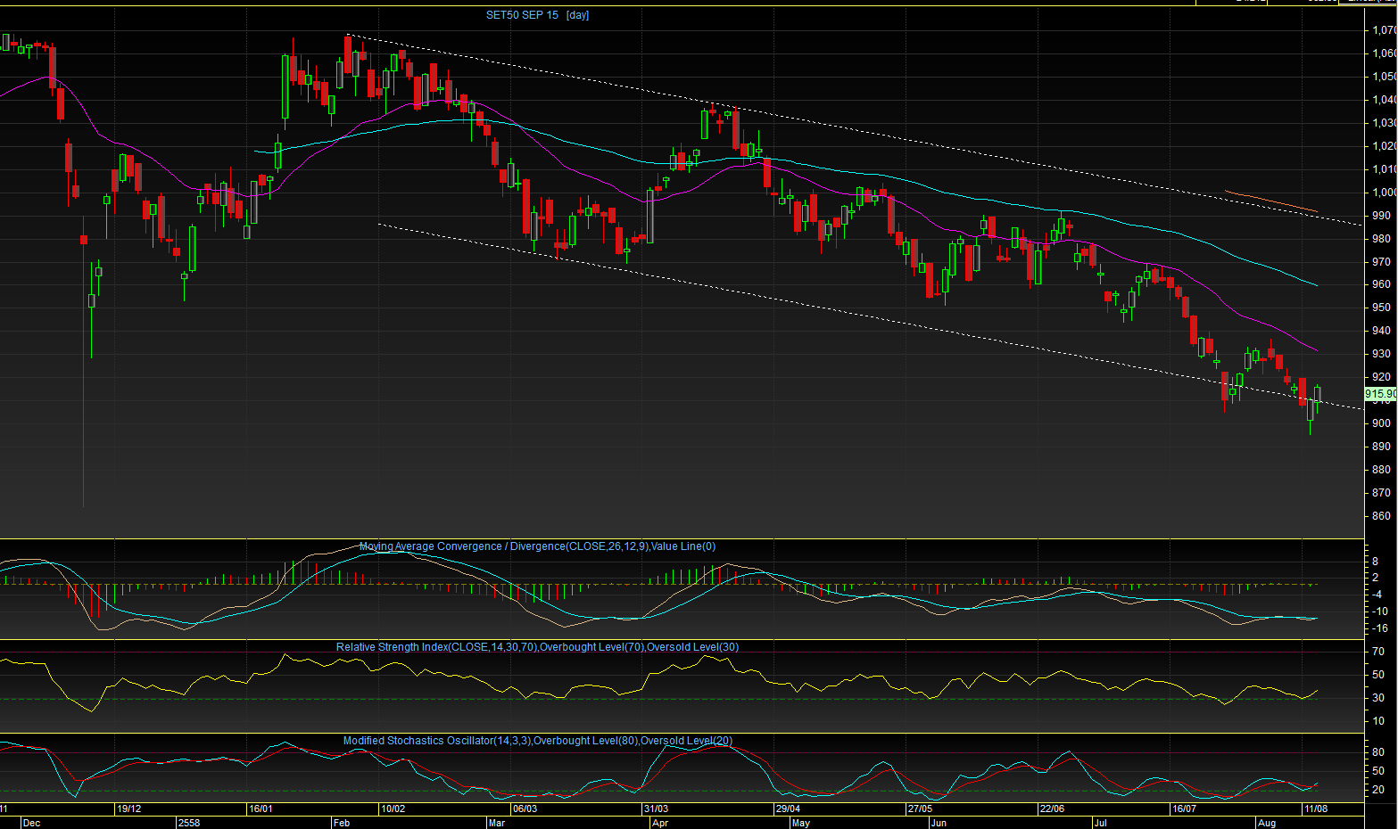
Task: Click the 890 price axis label
Action: 1382,447
